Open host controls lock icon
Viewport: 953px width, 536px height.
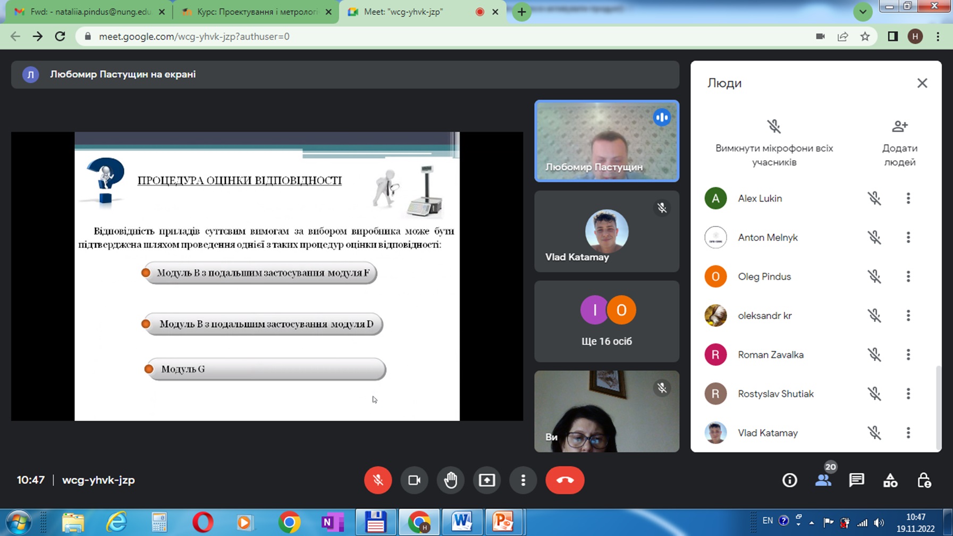(x=924, y=480)
